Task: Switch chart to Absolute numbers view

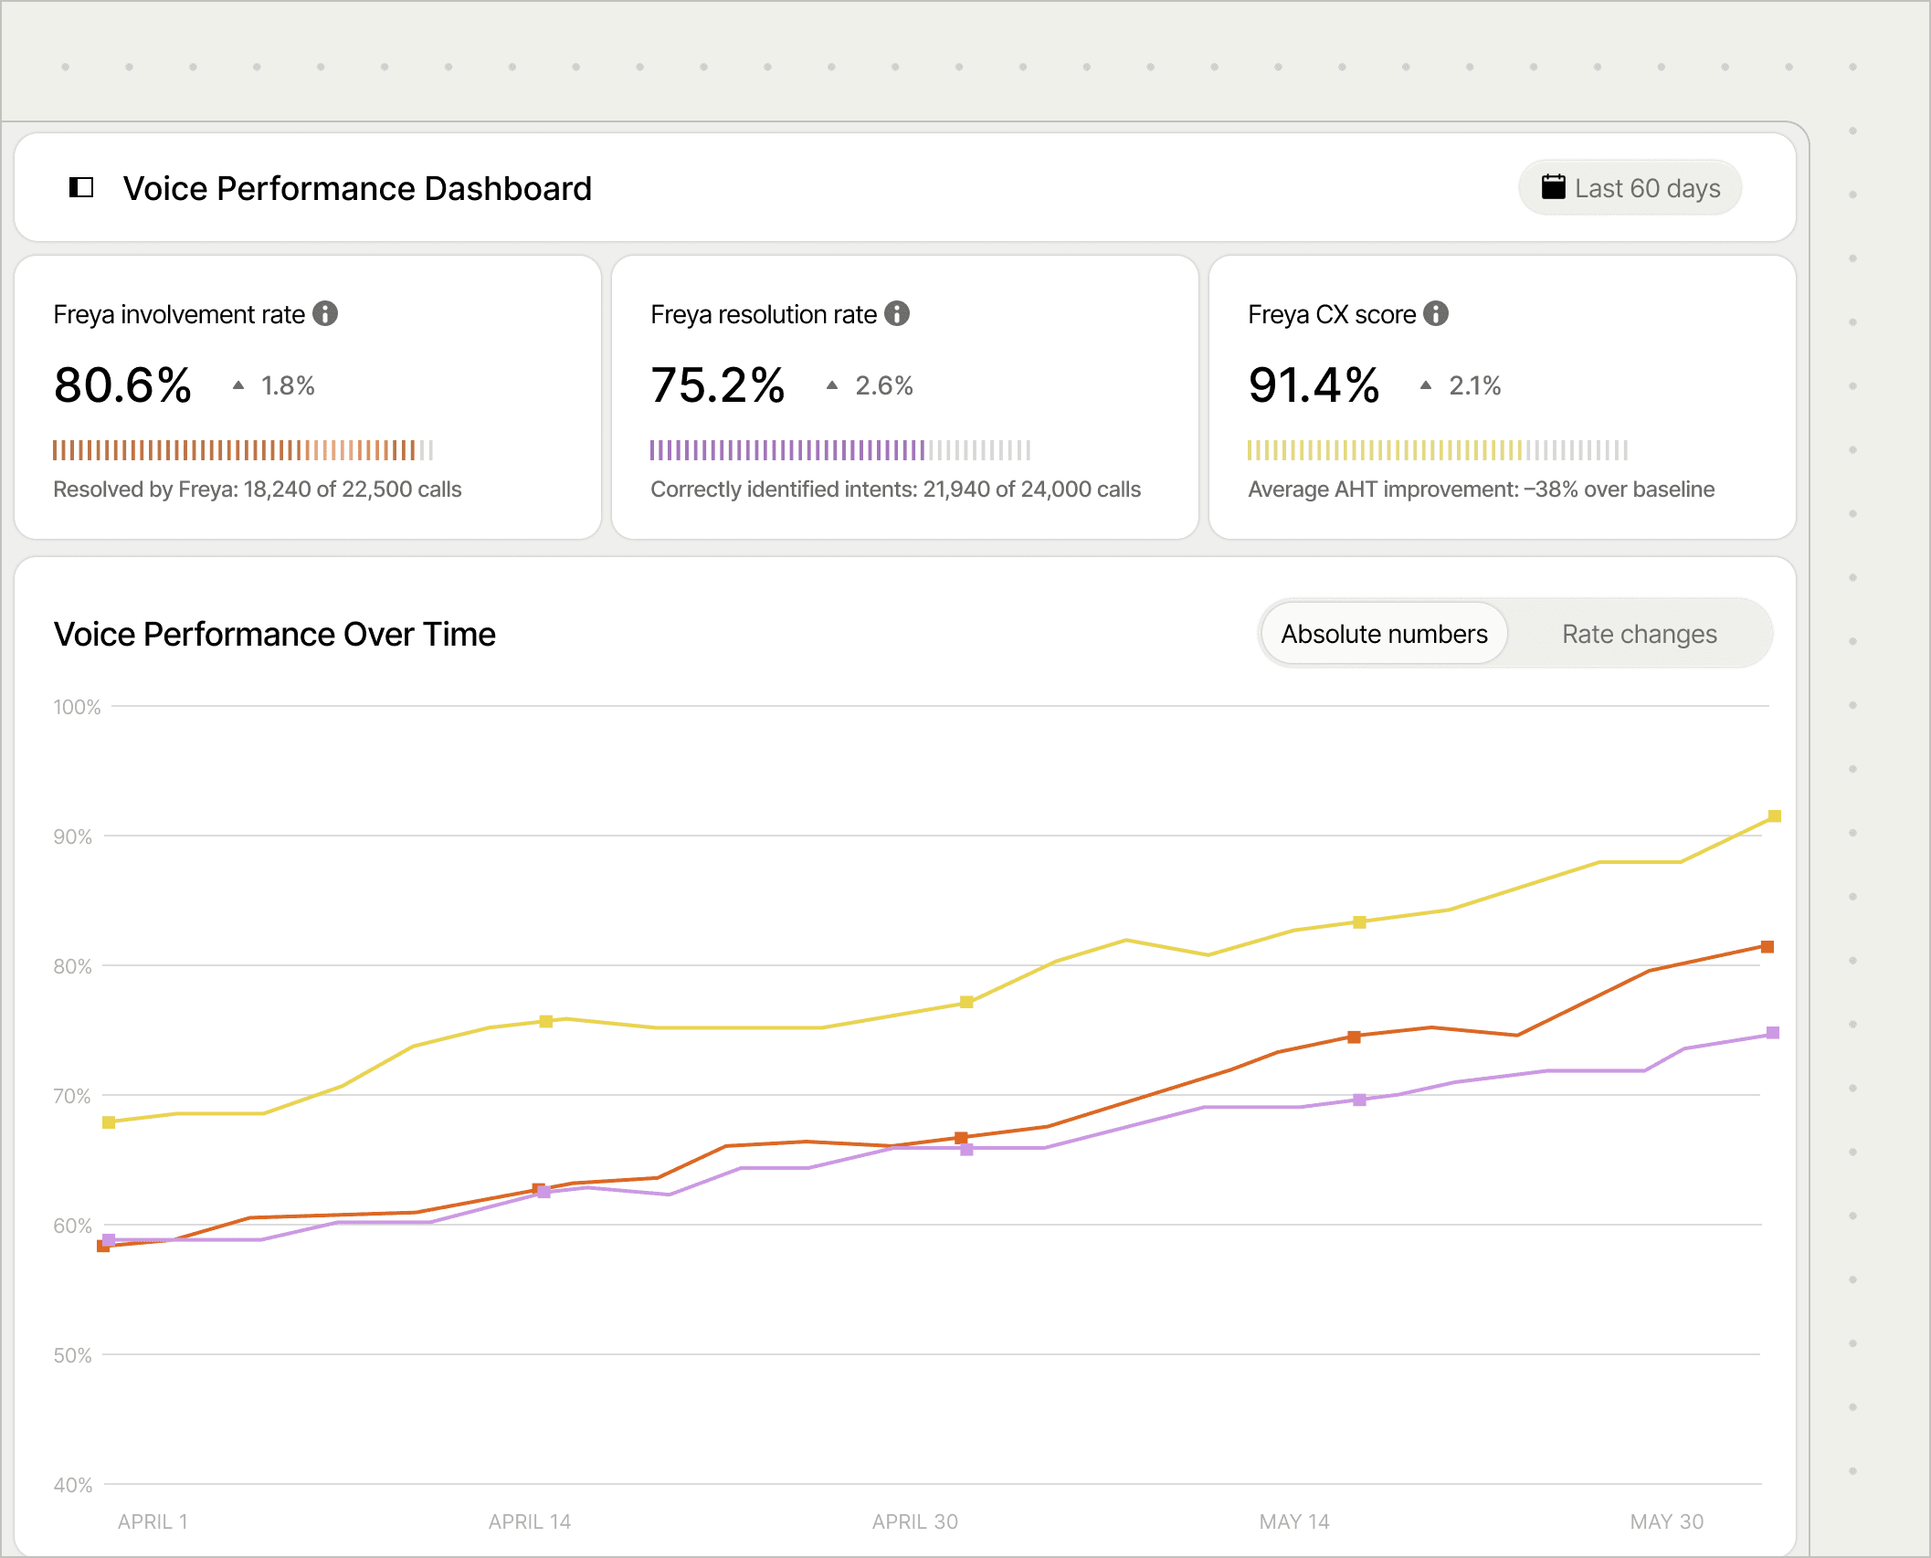Action: point(1383,634)
